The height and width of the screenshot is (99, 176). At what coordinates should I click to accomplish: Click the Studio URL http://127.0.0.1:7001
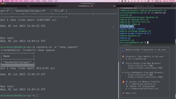tap(141, 65)
